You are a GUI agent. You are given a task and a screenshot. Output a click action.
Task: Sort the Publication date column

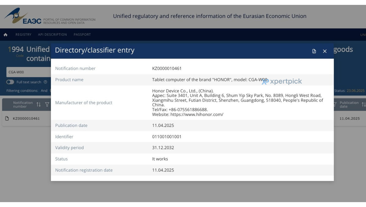tap(364, 104)
